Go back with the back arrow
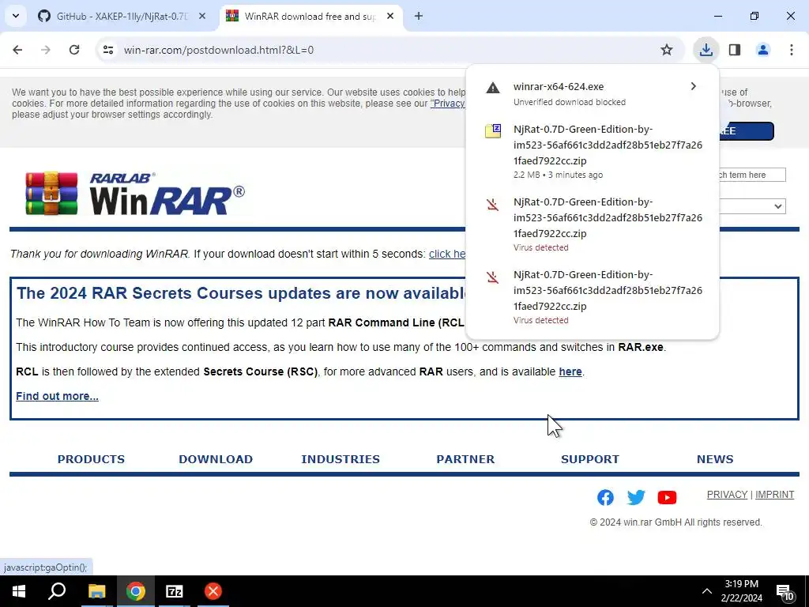 [x=17, y=50]
